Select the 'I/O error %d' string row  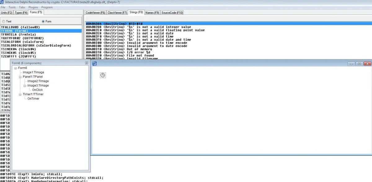pyautogui.click(x=228, y=52)
